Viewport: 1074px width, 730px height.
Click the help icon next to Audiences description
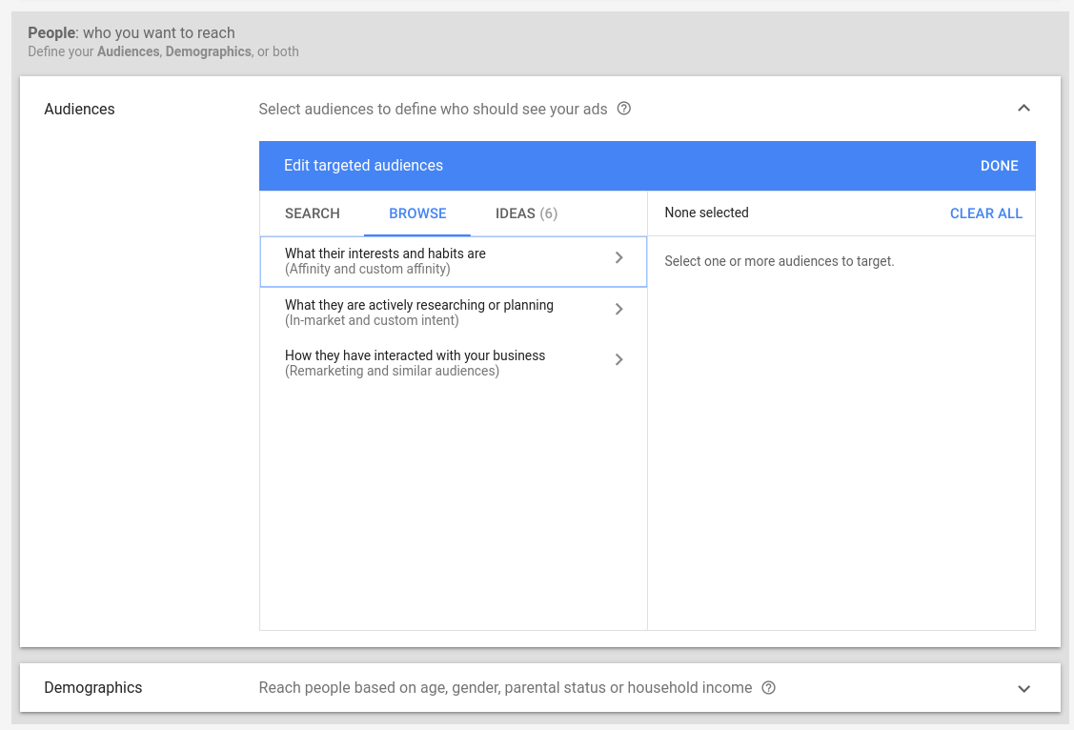(624, 109)
